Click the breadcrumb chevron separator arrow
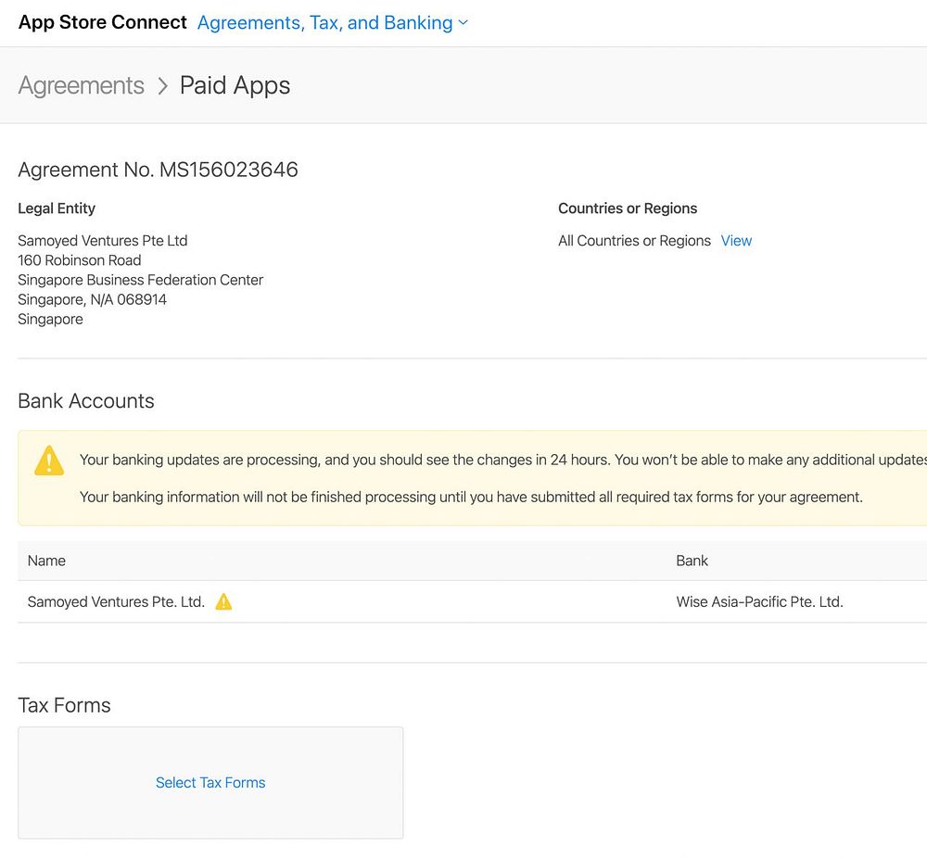The height and width of the screenshot is (858, 927). tap(162, 86)
